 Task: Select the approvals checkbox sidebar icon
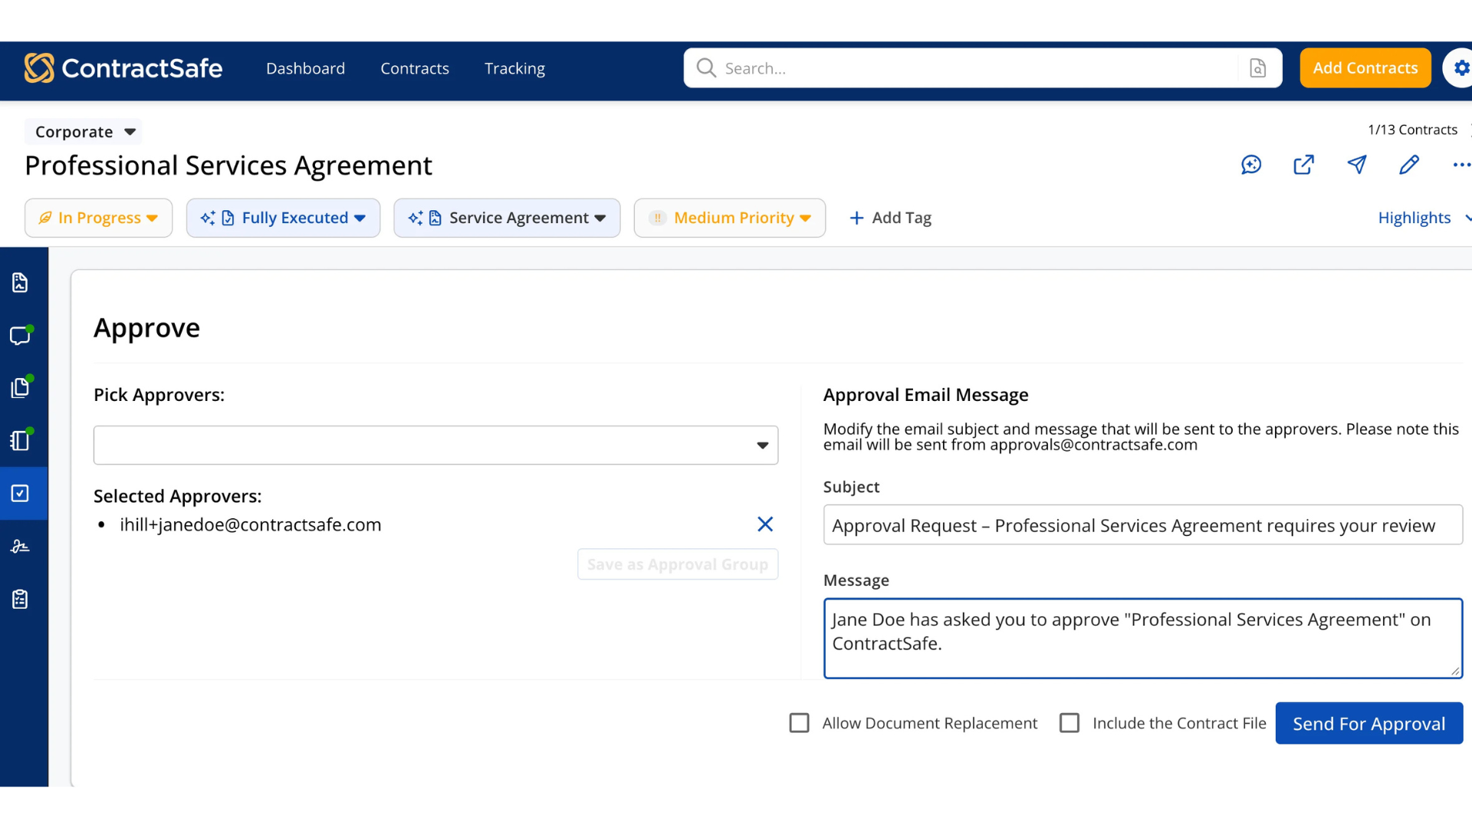point(20,493)
